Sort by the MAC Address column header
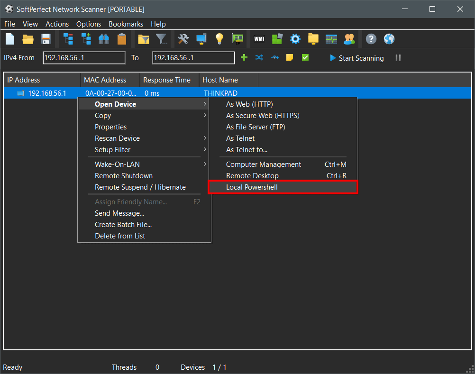 (110, 80)
